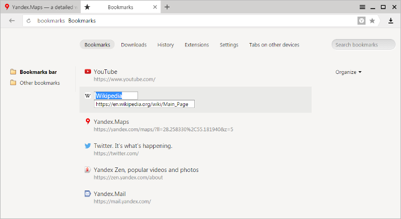Select the Other bookmarks folder
The height and width of the screenshot is (219, 401).
(x=35, y=83)
